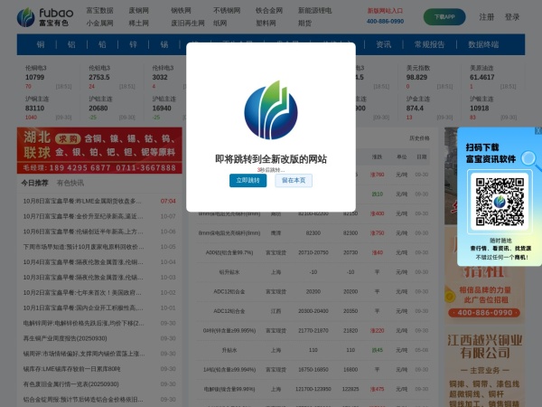This screenshot has height=407, width=542.
Task: Open the 铁合金网 header link
Action: (269, 11)
